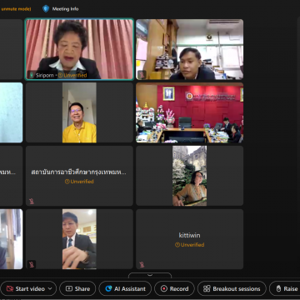Start recording with the Record button
This screenshot has height=300, width=300.
point(174,288)
